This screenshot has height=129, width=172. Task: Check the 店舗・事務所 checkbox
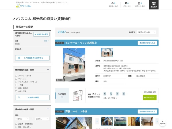[x=16, y=88]
